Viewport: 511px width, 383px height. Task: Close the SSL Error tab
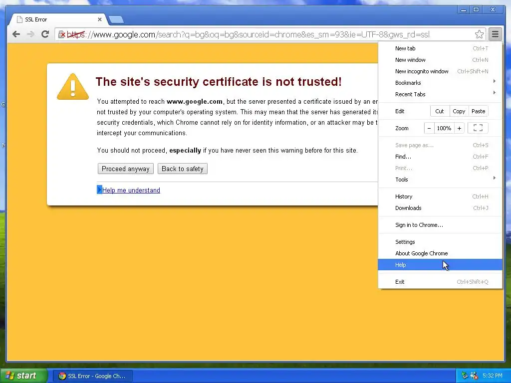[100, 19]
